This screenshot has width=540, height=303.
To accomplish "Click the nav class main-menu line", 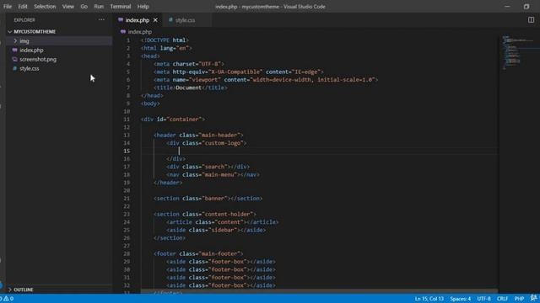I will [213, 175].
